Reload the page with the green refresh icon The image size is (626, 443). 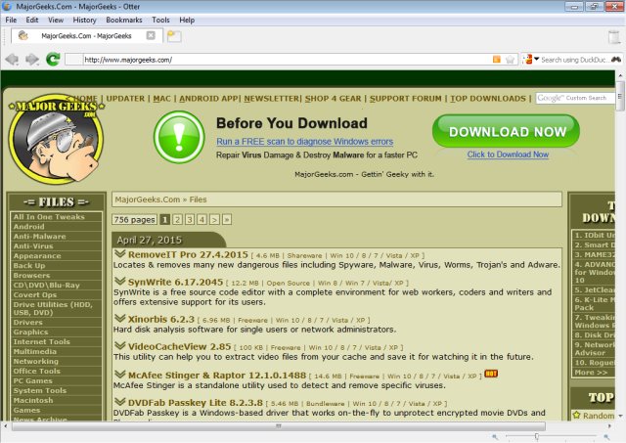pyautogui.click(x=53, y=60)
